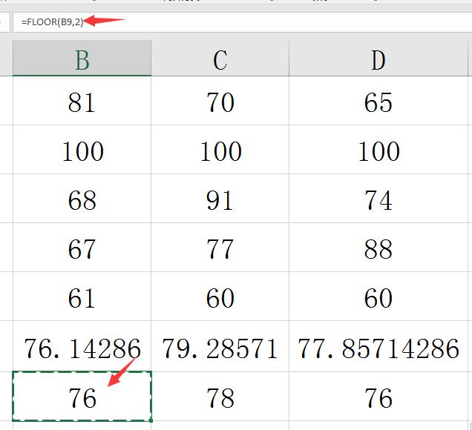The width and height of the screenshot is (472, 430).
Task: Select the cell displaying 77.85714286
Action: point(378,346)
